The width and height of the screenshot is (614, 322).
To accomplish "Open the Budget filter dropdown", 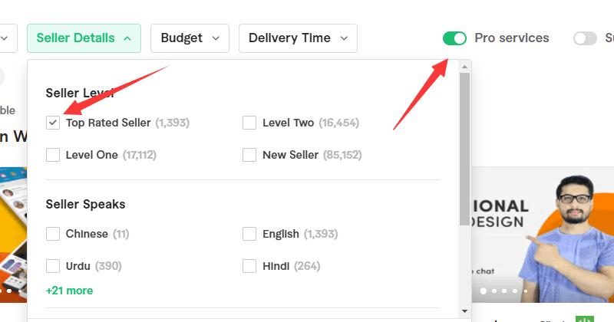I will pyautogui.click(x=190, y=38).
